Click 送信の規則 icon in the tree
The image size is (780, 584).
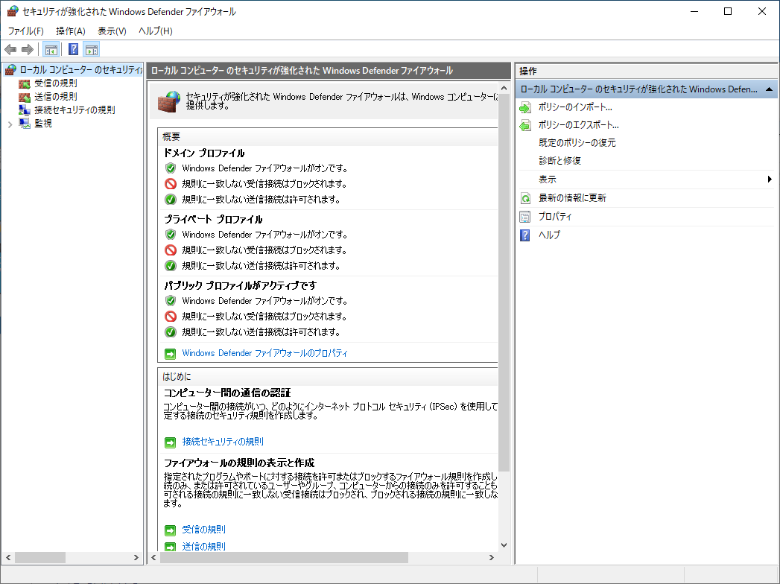[x=25, y=97]
